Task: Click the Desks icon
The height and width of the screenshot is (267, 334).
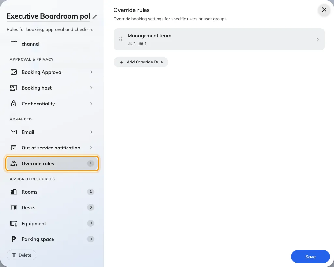Action: point(14,208)
